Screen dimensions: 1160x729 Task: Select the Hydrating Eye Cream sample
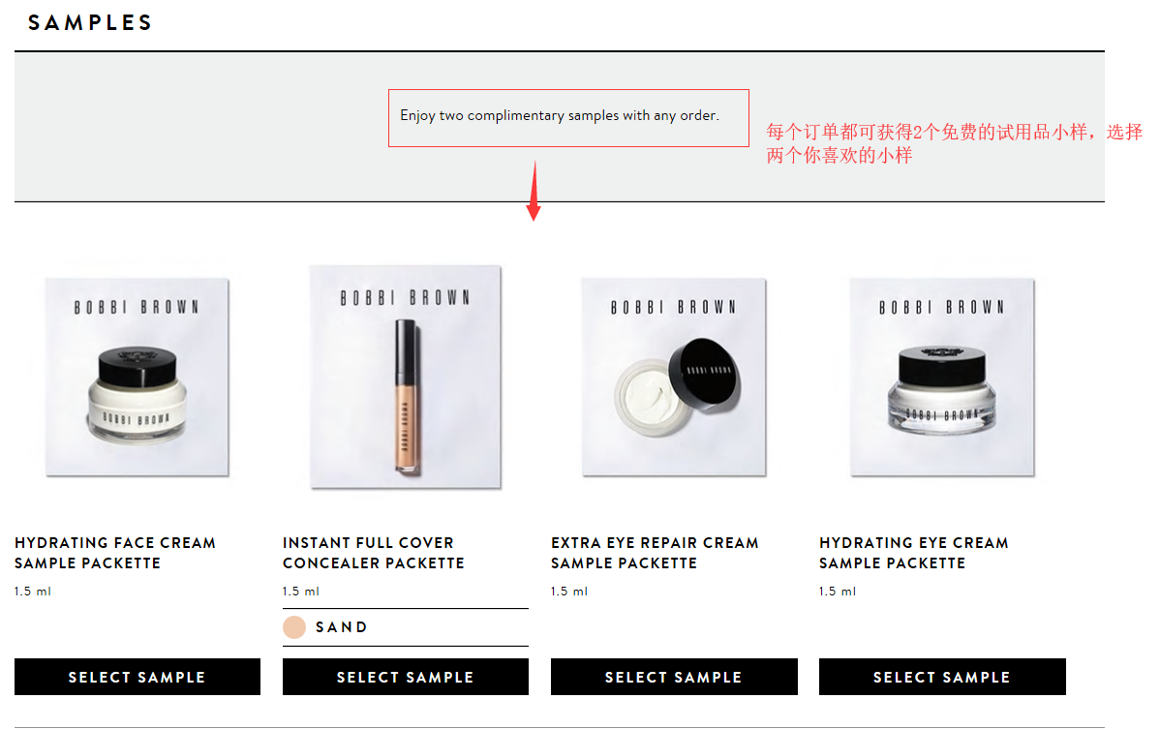942,677
